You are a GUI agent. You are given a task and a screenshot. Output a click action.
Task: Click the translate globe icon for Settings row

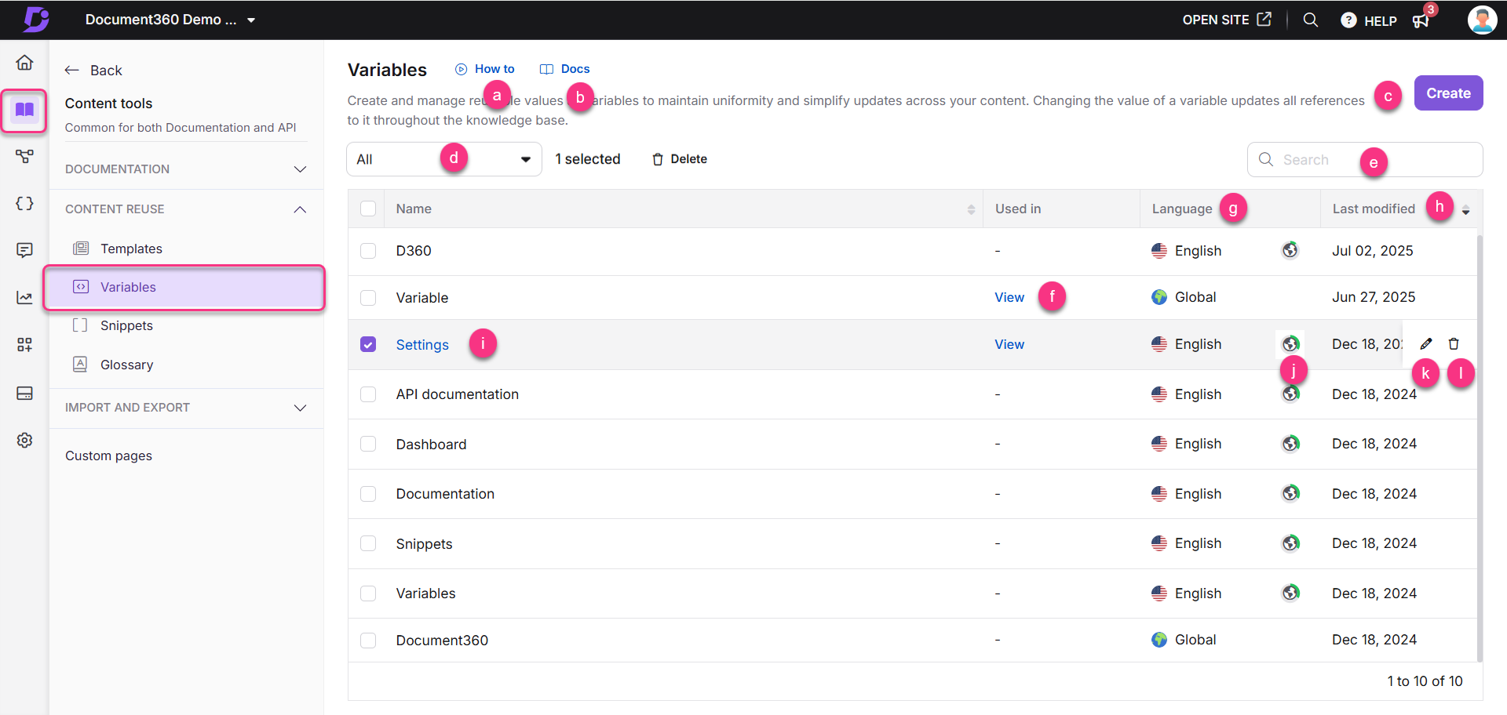click(1290, 343)
